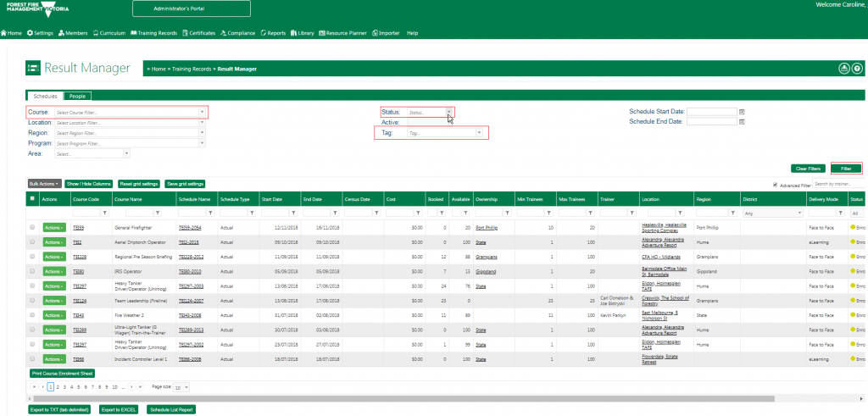Click the Schedule Type column filter funnel
The height and width of the screenshot is (416, 868).
click(x=253, y=213)
